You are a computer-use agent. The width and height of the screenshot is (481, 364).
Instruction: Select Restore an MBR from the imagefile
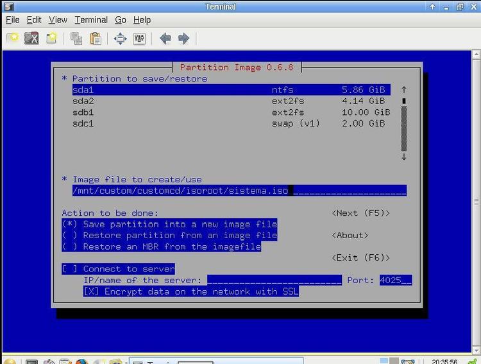162,247
